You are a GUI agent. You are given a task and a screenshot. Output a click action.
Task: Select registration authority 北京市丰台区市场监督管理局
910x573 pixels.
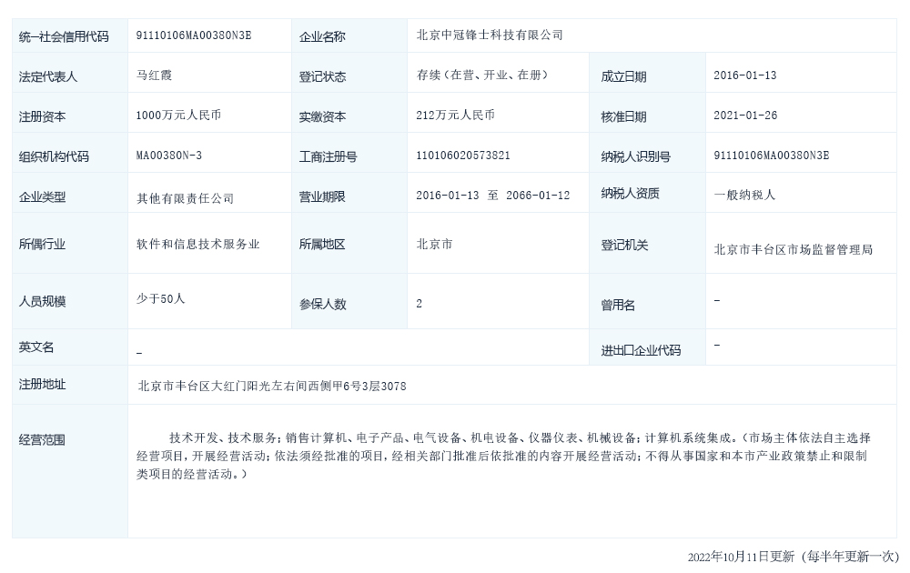point(793,249)
